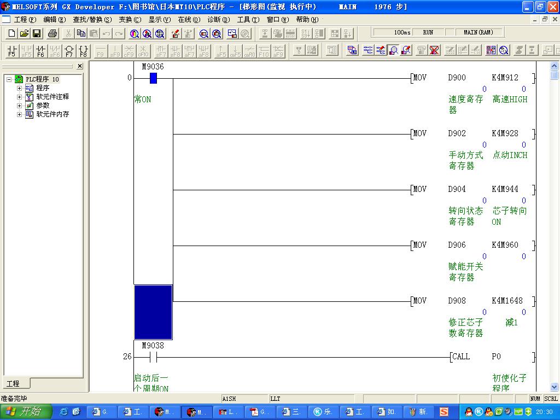Open a project with the folder icon
Viewport: 560px width, 420px height.
click(25, 33)
